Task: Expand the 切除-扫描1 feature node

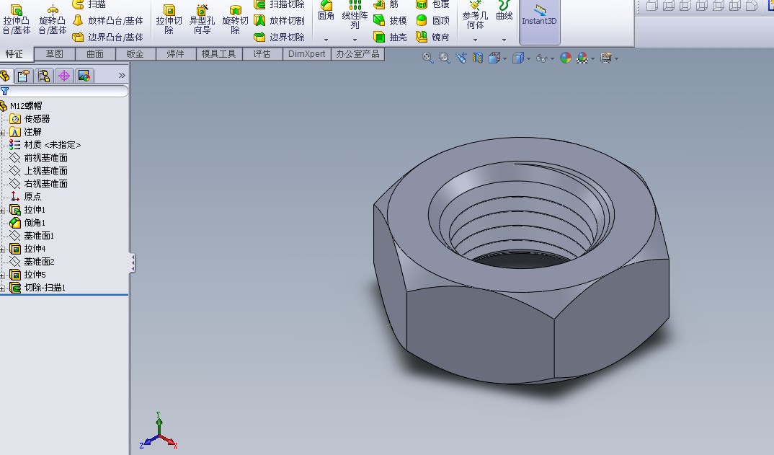Action: 2,288
